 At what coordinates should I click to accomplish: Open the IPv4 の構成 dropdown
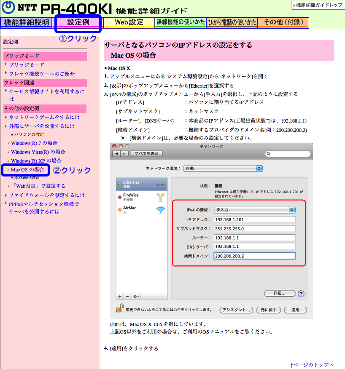(254, 210)
